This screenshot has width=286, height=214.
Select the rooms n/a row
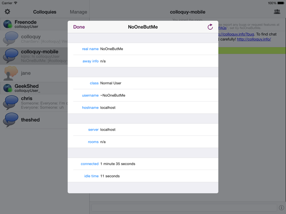tap(143, 142)
